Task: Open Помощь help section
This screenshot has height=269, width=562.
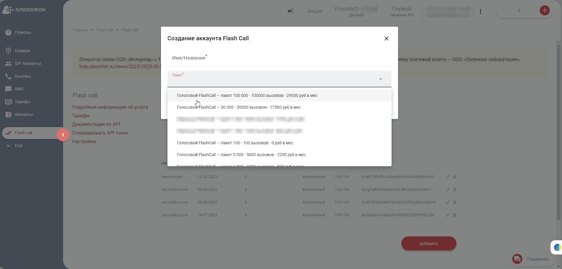Action: (x=23, y=32)
